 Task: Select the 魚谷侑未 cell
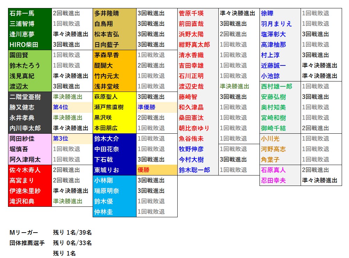[x=198, y=139]
